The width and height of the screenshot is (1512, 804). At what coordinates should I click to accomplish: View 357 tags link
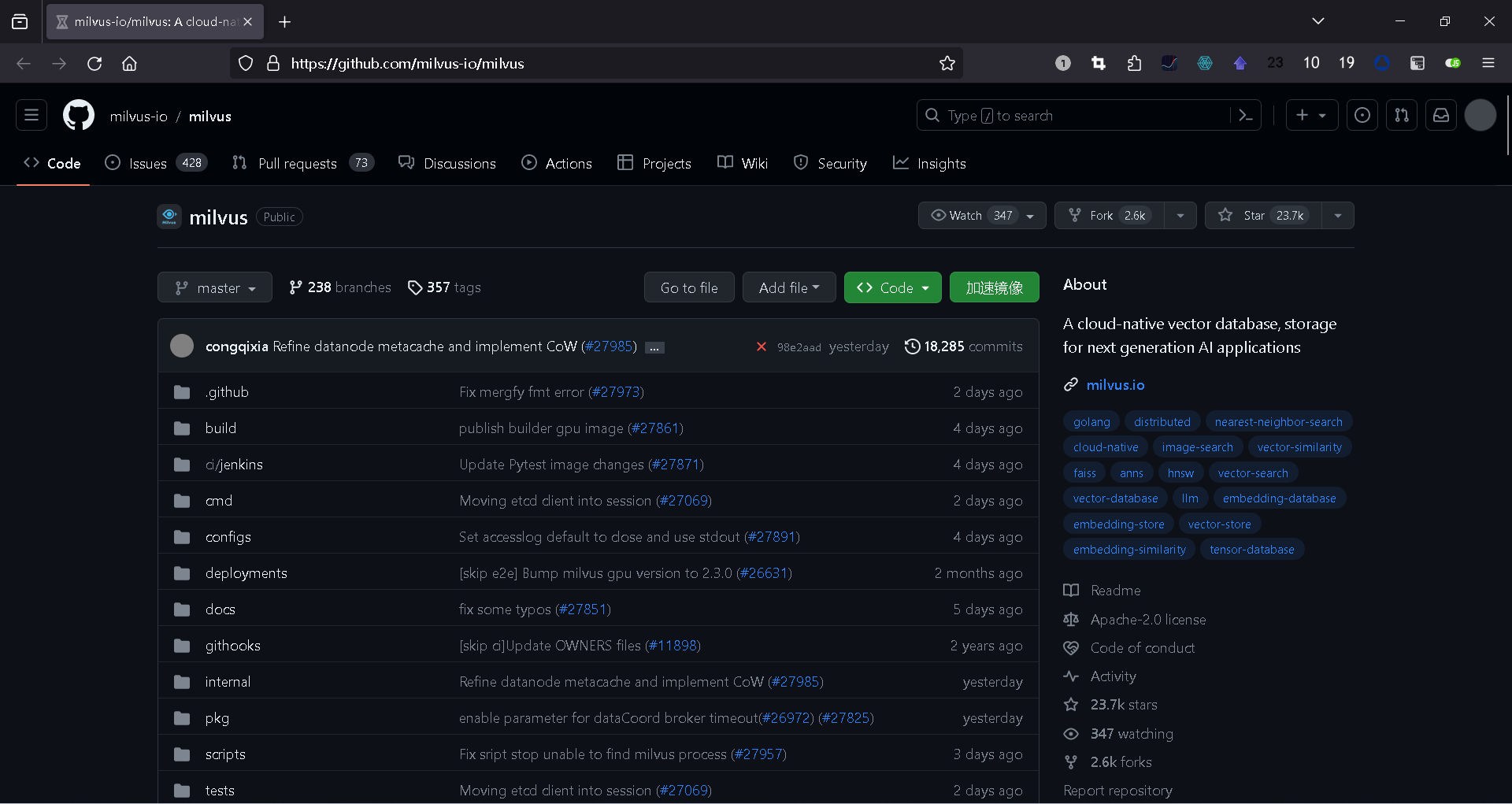tap(444, 288)
